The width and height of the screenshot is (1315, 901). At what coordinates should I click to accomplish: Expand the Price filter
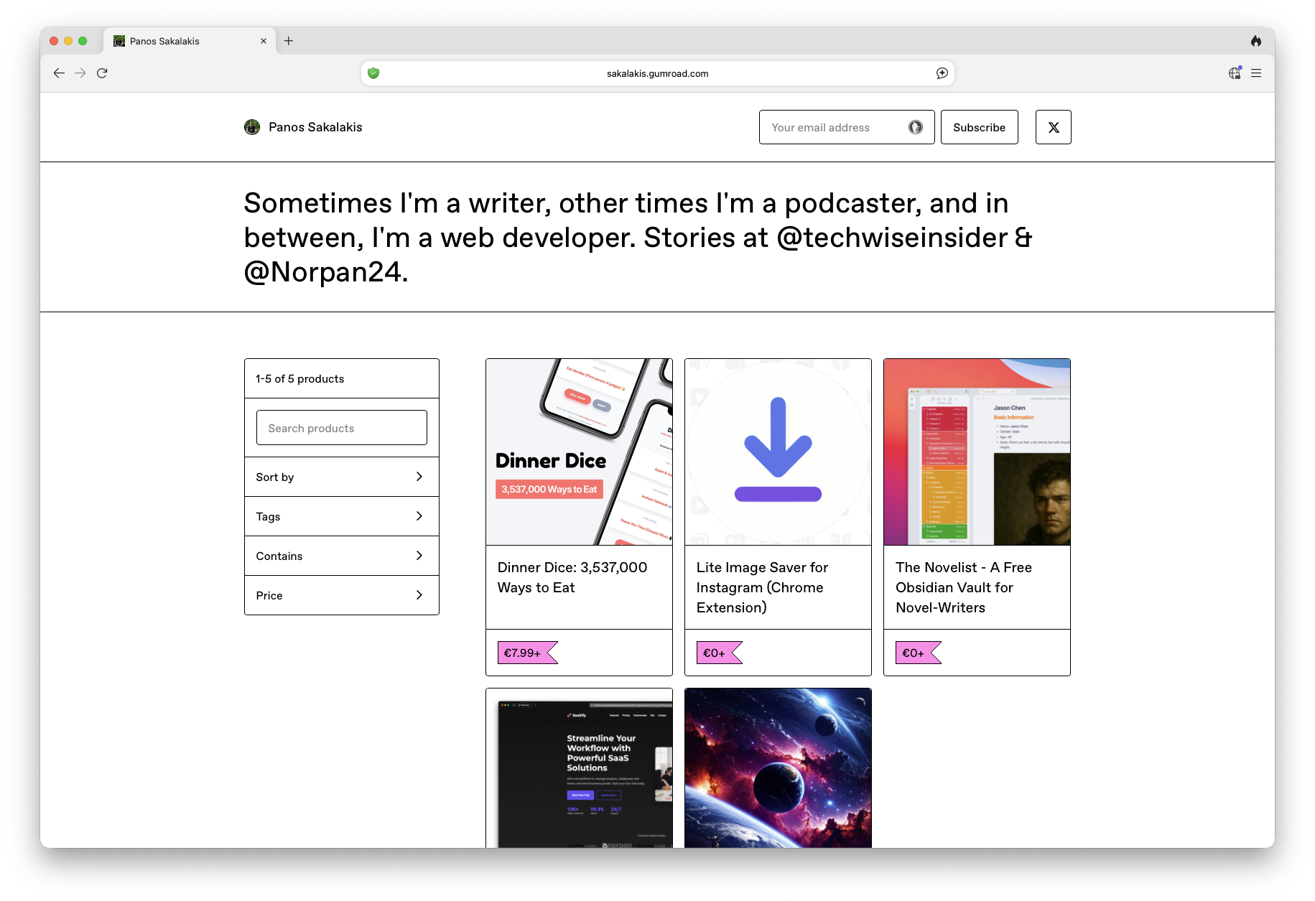click(x=341, y=595)
